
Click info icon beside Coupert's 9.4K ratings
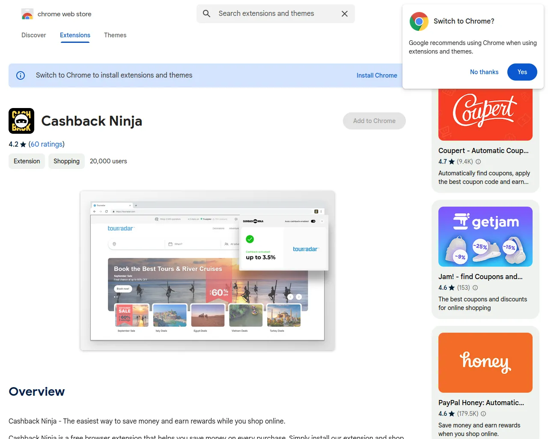click(x=478, y=162)
